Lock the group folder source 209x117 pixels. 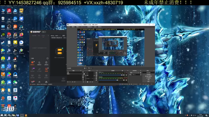pos(96,74)
